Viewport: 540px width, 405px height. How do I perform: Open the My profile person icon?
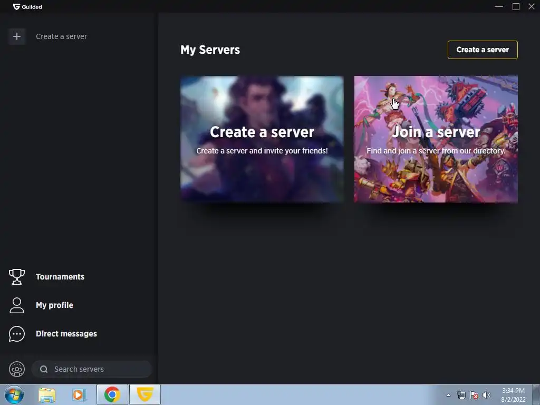[x=17, y=305]
